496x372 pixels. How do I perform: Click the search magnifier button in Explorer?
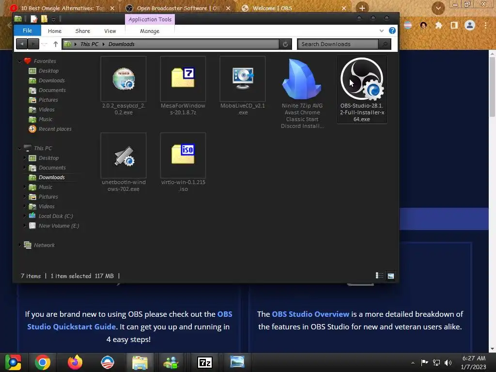pyautogui.click(x=385, y=44)
